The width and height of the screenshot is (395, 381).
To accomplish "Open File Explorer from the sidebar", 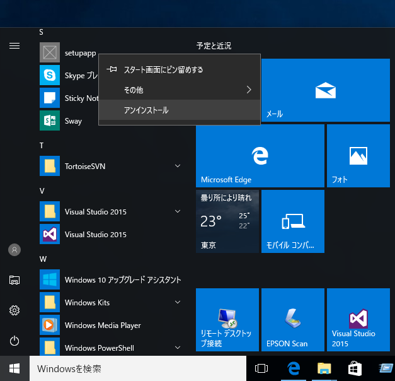I will tap(14, 280).
